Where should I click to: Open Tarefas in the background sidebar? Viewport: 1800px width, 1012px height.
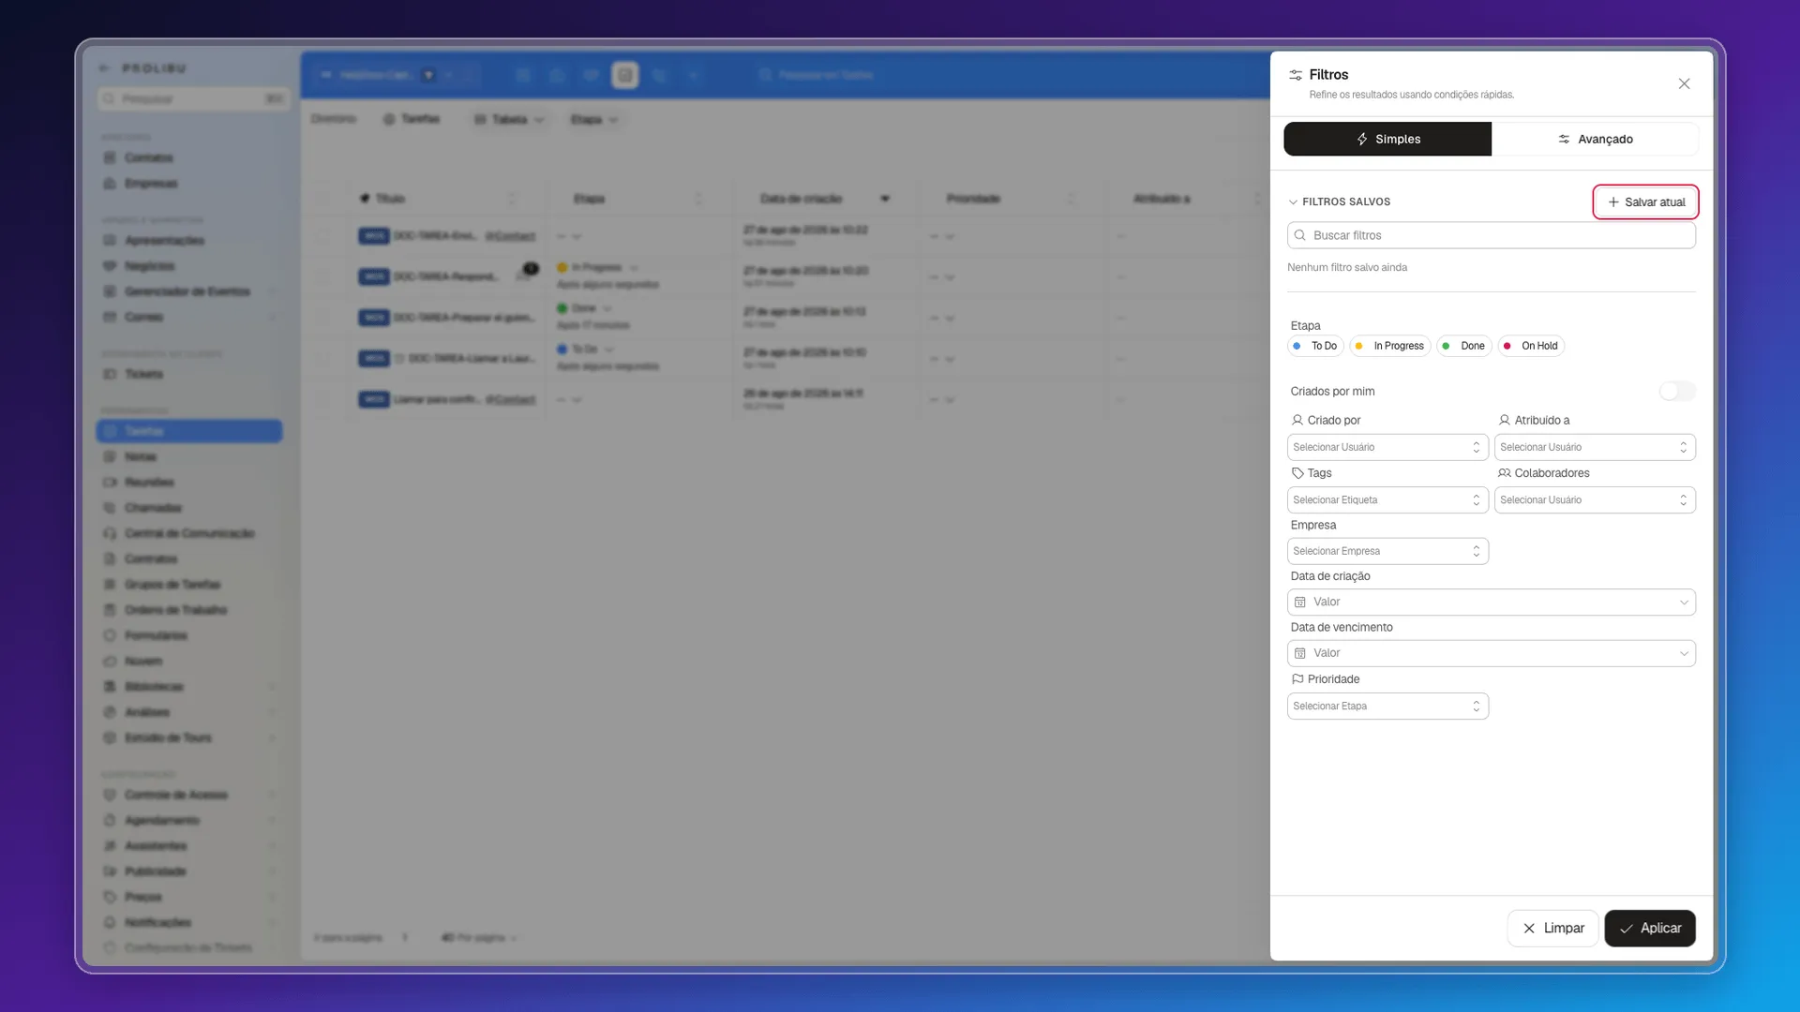pyautogui.click(x=189, y=431)
